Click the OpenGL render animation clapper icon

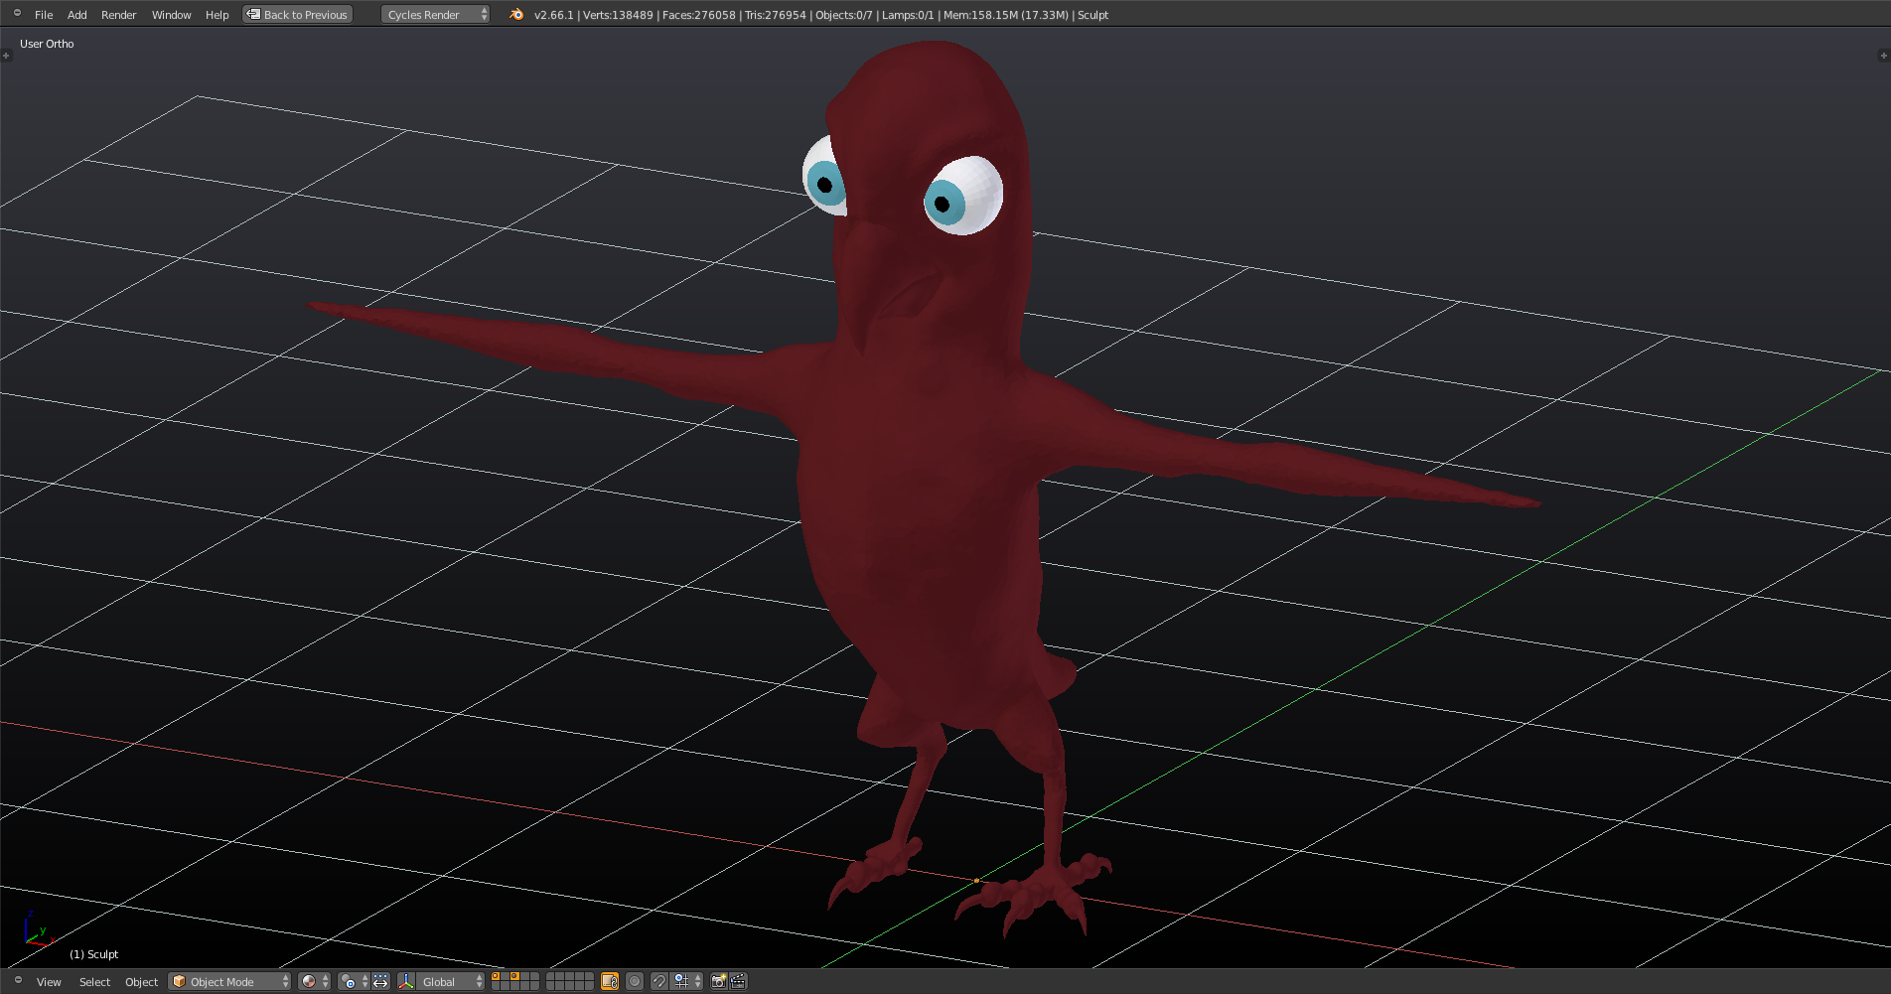[x=738, y=981]
